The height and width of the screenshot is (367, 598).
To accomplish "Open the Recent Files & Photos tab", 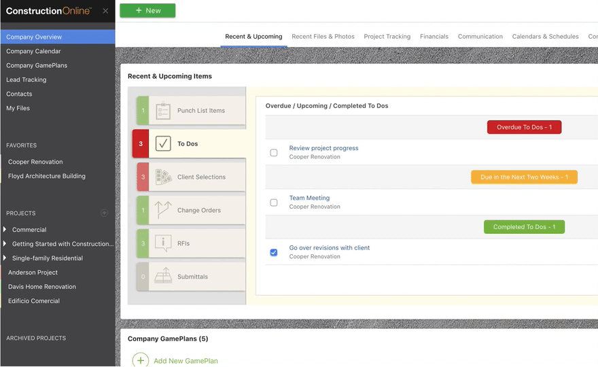I will coord(323,37).
